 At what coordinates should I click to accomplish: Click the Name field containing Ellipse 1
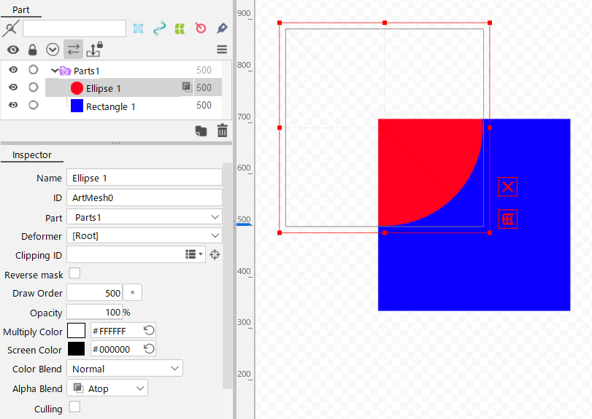[x=144, y=177]
